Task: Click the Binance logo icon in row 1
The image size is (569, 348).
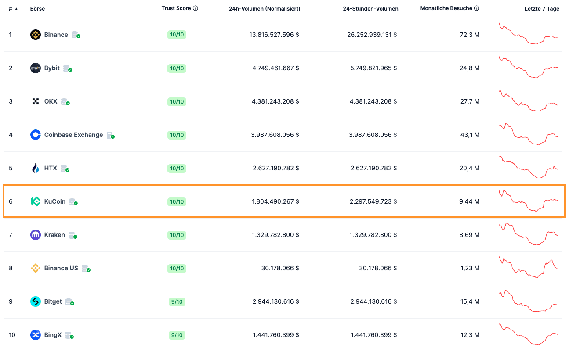Action: 36,35
